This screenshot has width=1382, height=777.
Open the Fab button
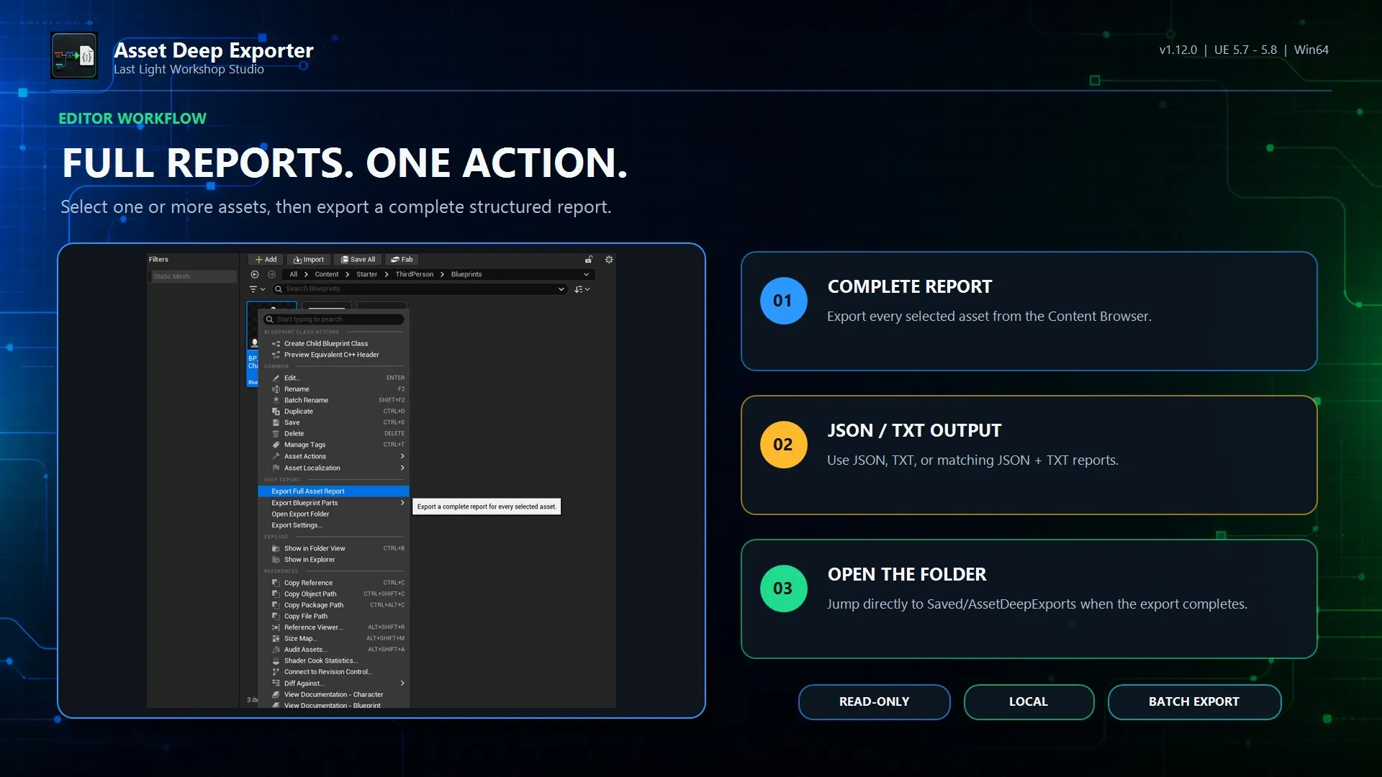tap(402, 260)
